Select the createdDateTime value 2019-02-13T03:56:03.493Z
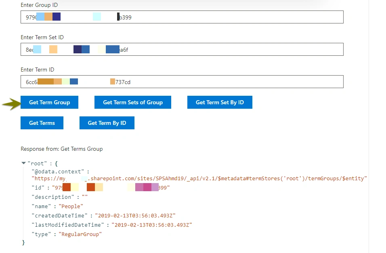 (135, 215)
